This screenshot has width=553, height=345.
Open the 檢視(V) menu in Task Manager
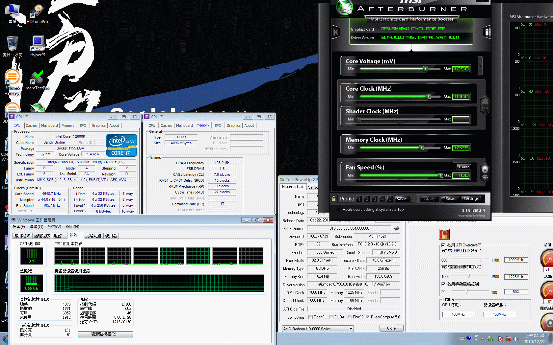pyautogui.click(x=54, y=227)
